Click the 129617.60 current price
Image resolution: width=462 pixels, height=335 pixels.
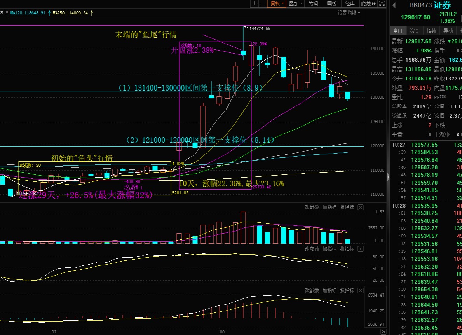[415, 17]
